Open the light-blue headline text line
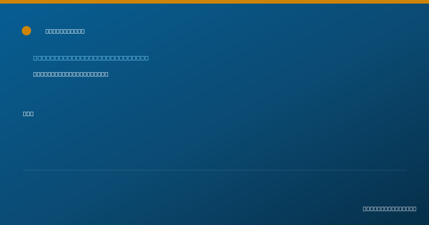 tap(91, 58)
